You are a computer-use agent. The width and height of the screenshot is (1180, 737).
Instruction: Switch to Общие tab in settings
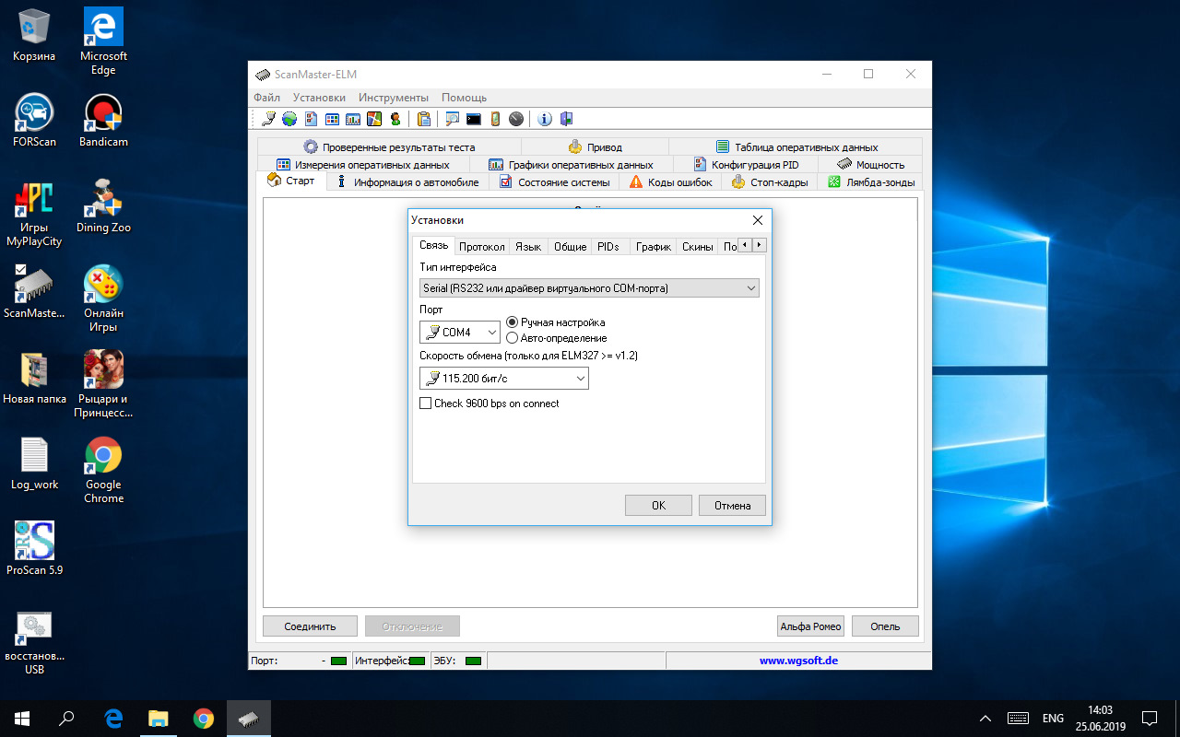click(x=571, y=247)
